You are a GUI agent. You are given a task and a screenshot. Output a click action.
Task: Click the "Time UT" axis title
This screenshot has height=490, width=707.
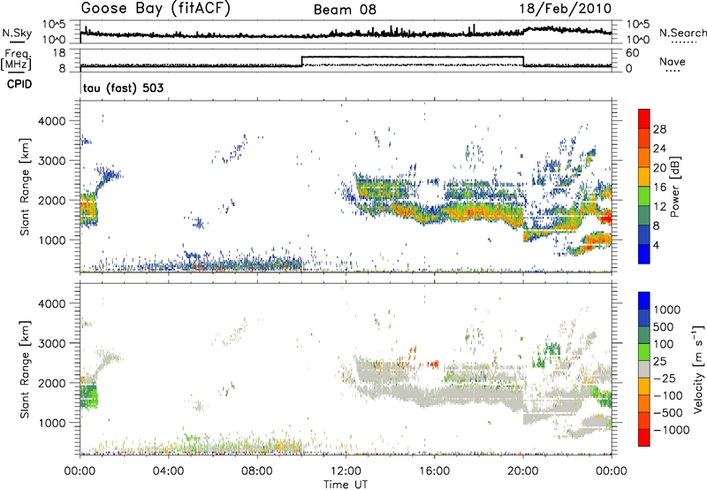tap(346, 485)
